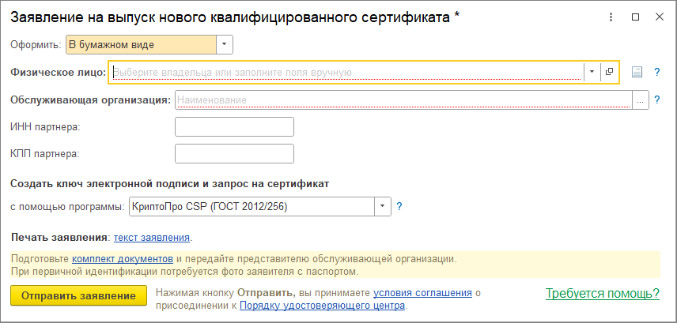Open help question mark next to КриптоПро CSP

[399, 207]
